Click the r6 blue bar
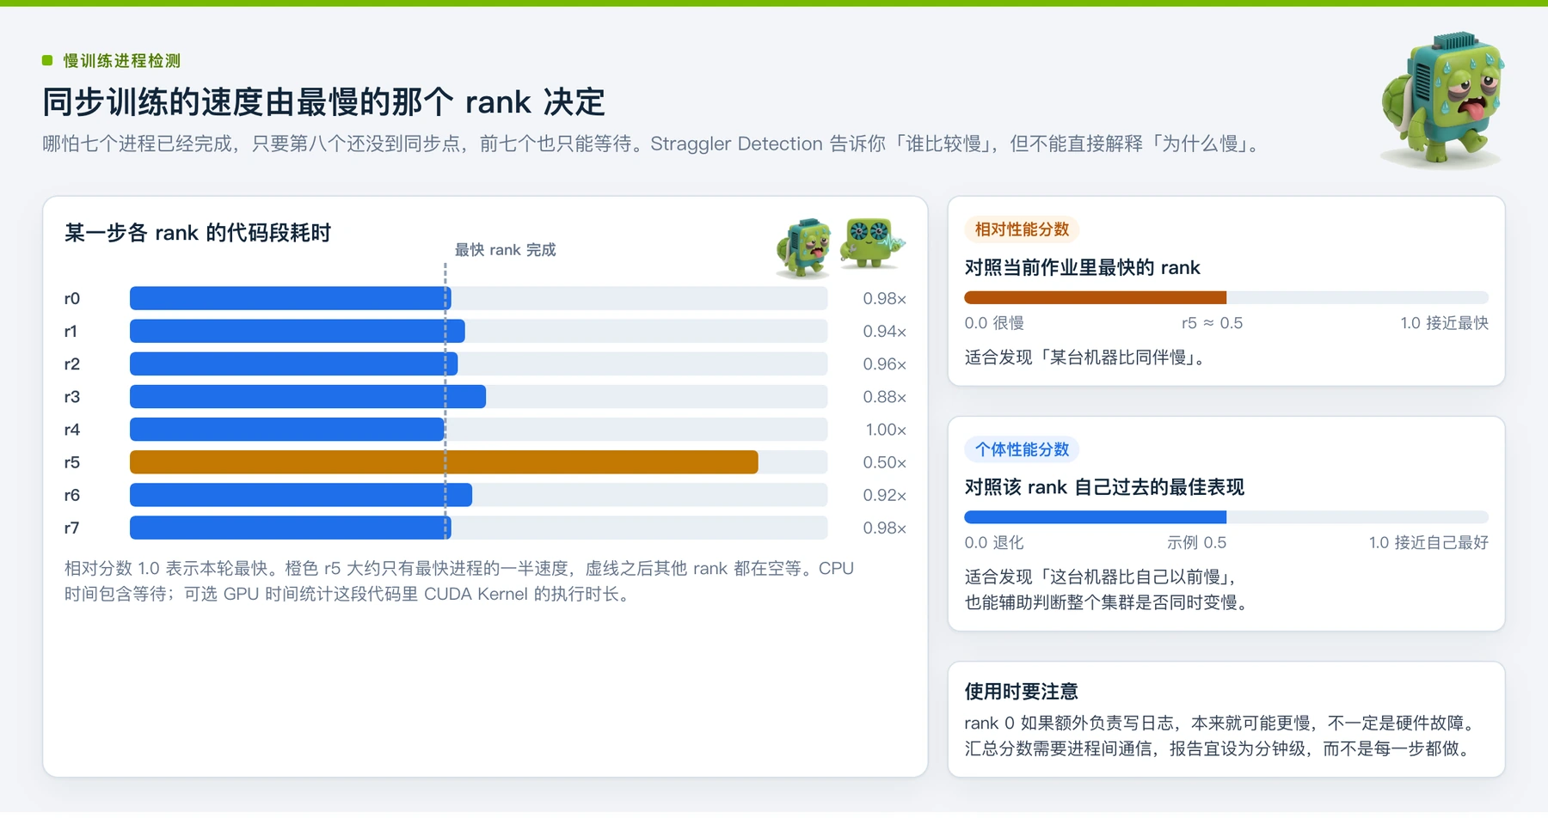The width and height of the screenshot is (1548, 818). tap(301, 495)
